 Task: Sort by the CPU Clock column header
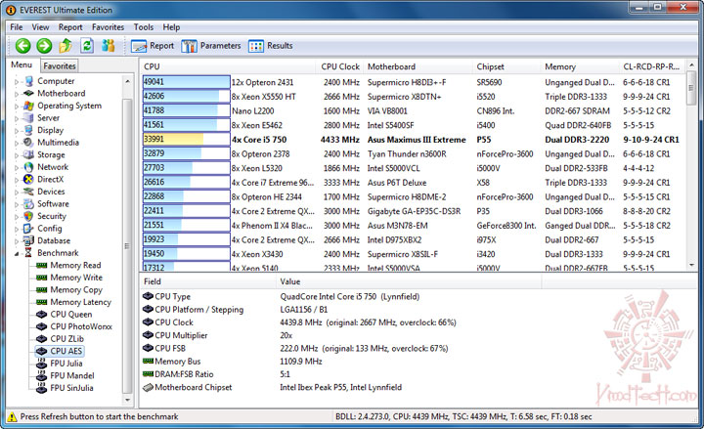(340, 66)
